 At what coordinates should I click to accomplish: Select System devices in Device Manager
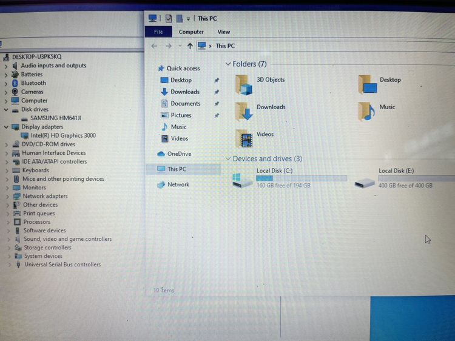[x=43, y=256]
